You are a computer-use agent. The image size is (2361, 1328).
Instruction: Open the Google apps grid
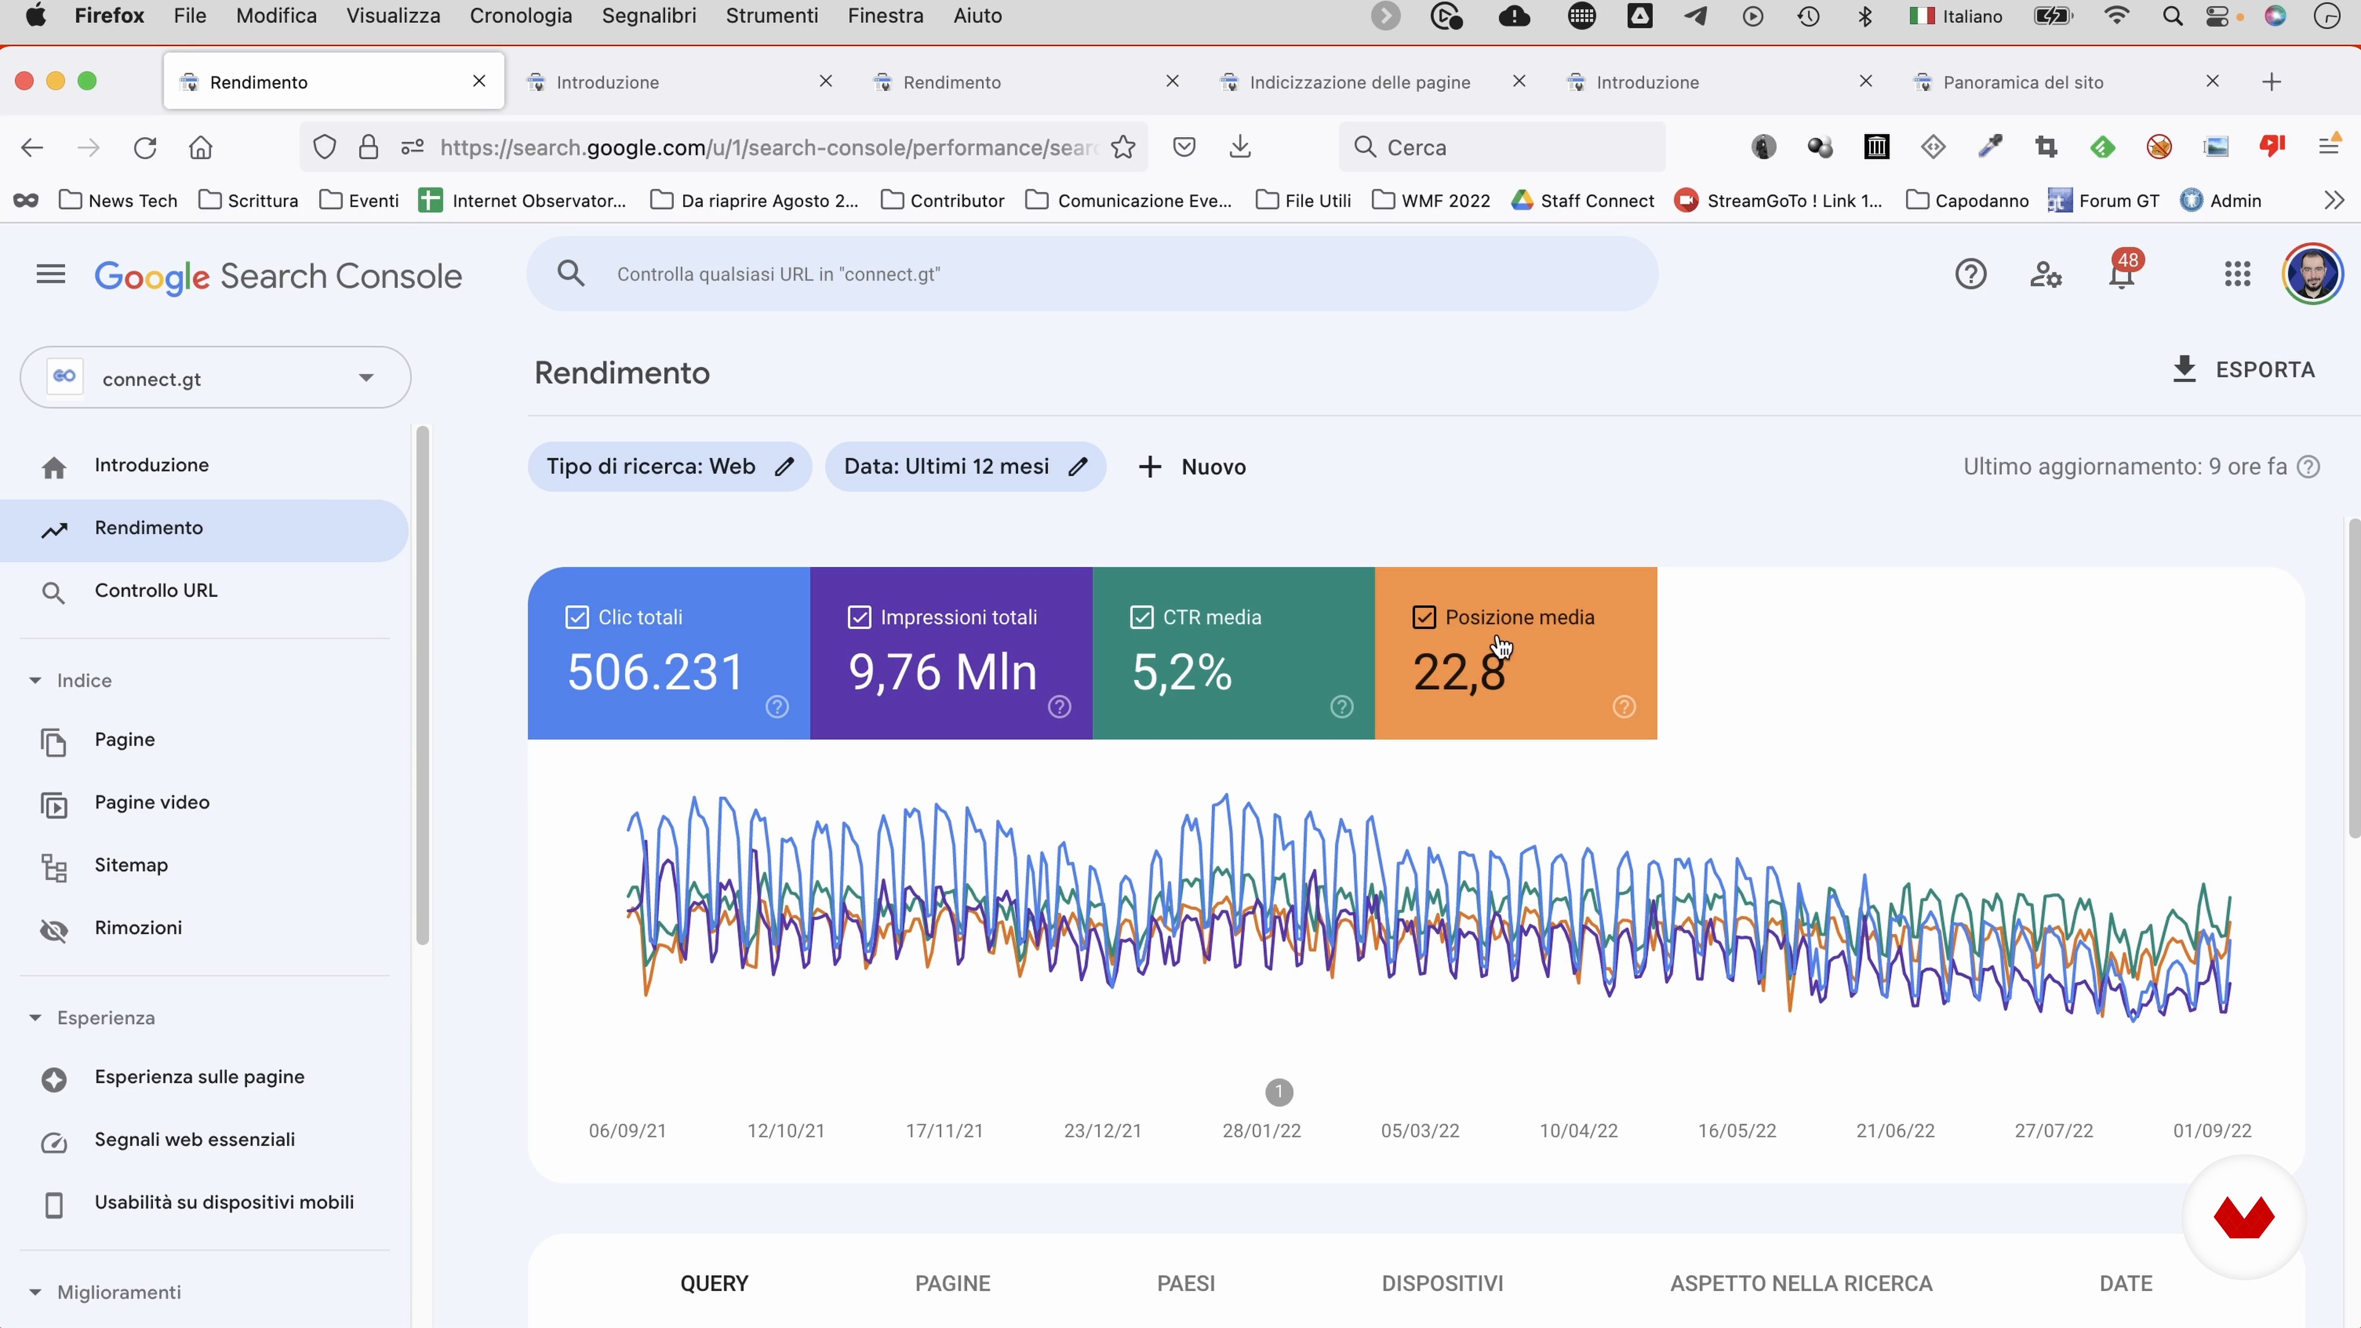(x=2237, y=274)
